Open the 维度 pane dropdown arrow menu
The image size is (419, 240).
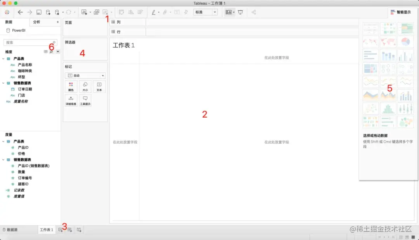tap(58, 52)
